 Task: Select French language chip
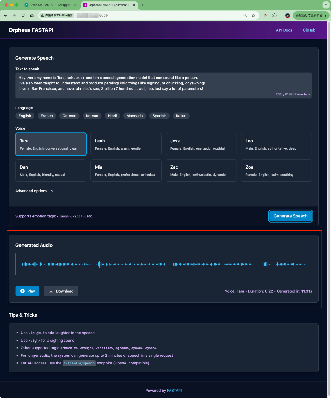pos(47,116)
